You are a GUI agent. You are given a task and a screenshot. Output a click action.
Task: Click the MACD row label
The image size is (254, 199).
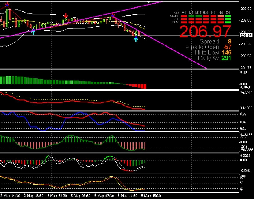(174, 16)
